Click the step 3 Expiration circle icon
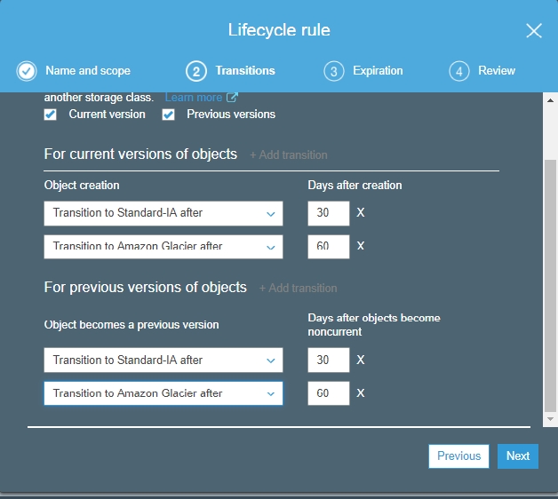Image resolution: width=558 pixels, height=499 pixels. point(334,71)
